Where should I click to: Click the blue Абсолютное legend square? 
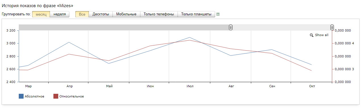[x=21, y=96]
